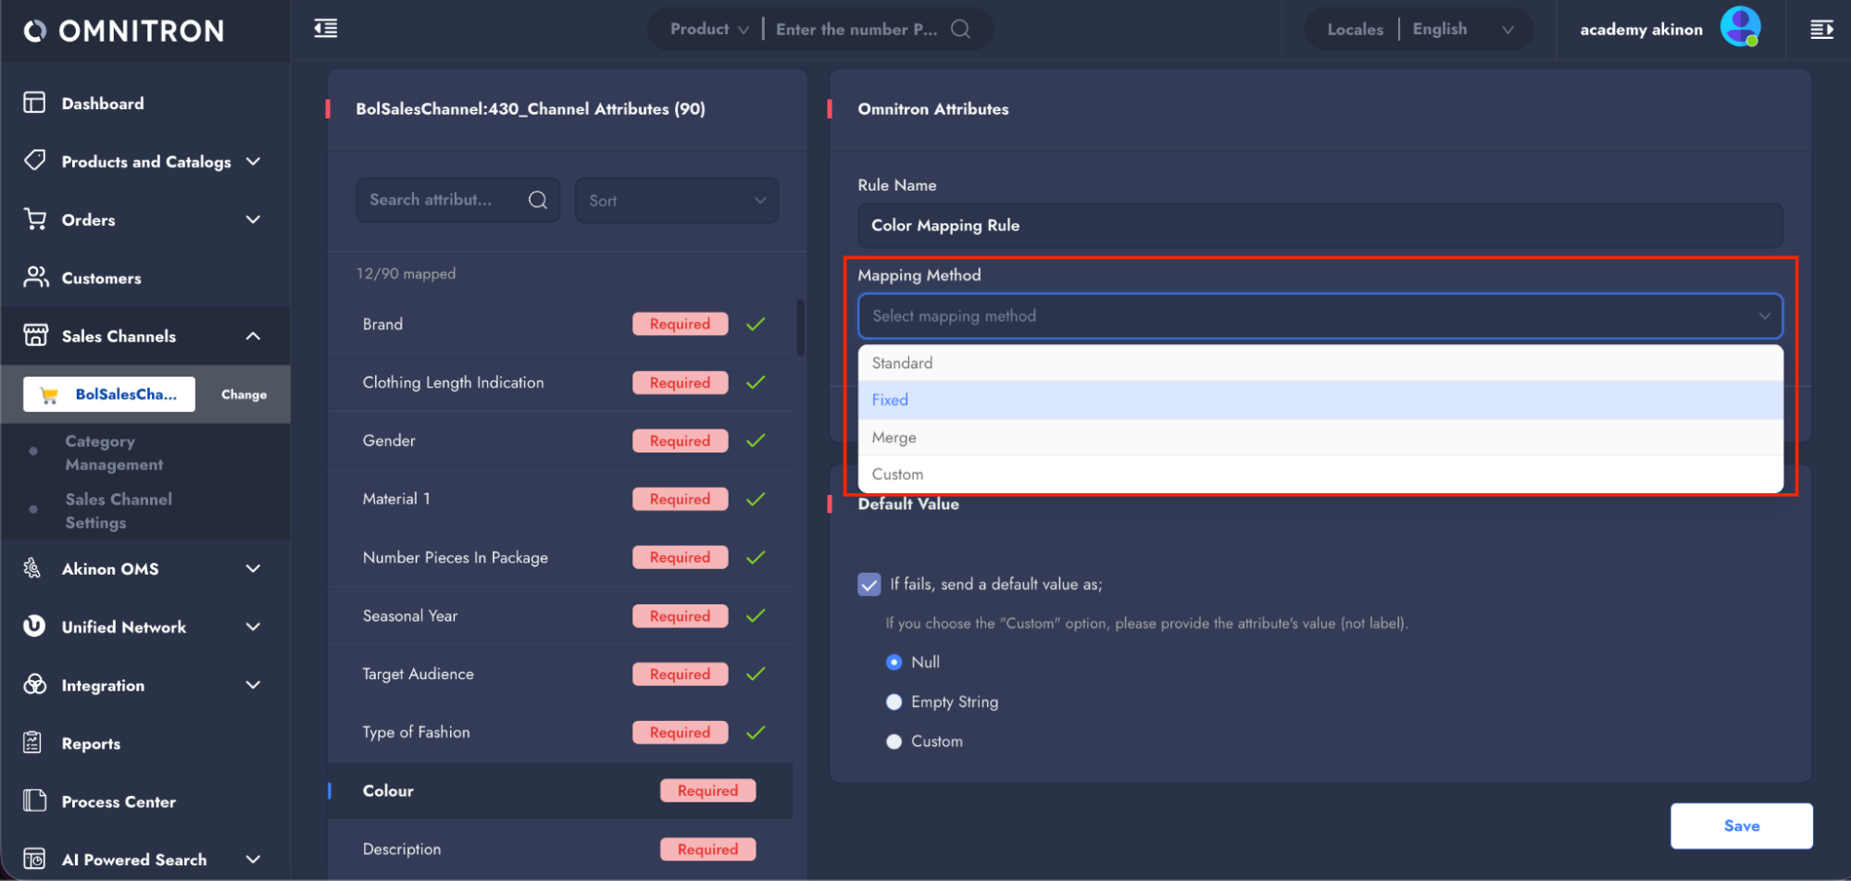
Task: Select the Empty String radio option
Action: [894, 701]
